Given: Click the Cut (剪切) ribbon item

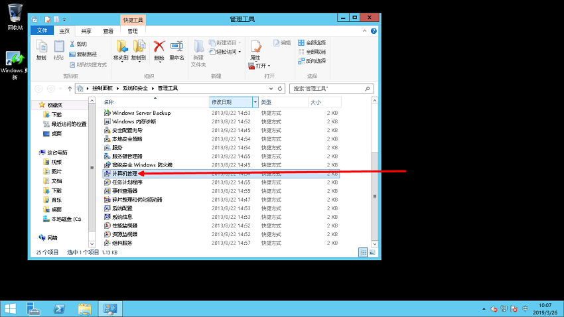Looking at the screenshot, I should 78,44.
